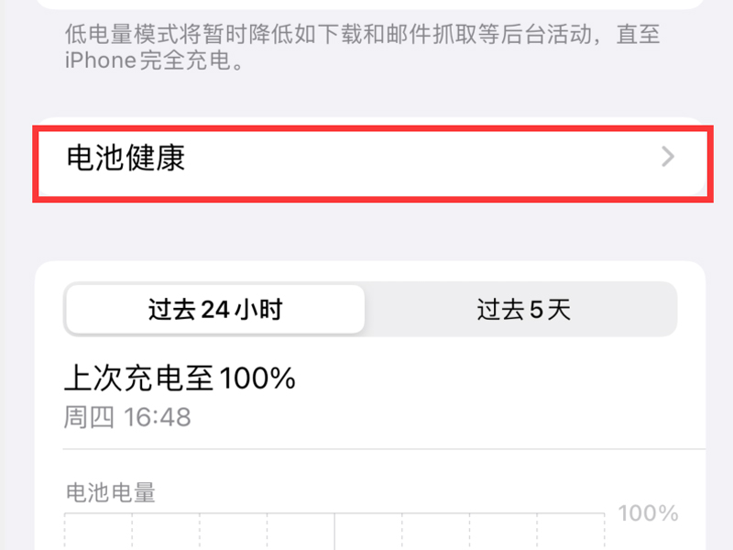Tap the 低电量模式 description text line
Image resolution: width=733 pixels, height=550 pixels.
[x=363, y=37]
